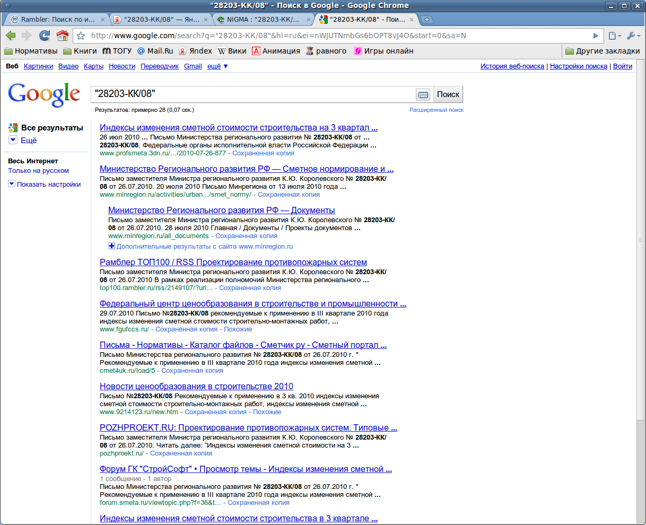Open the on-screen keyboard icon in search box
646x525 pixels.
click(423, 94)
